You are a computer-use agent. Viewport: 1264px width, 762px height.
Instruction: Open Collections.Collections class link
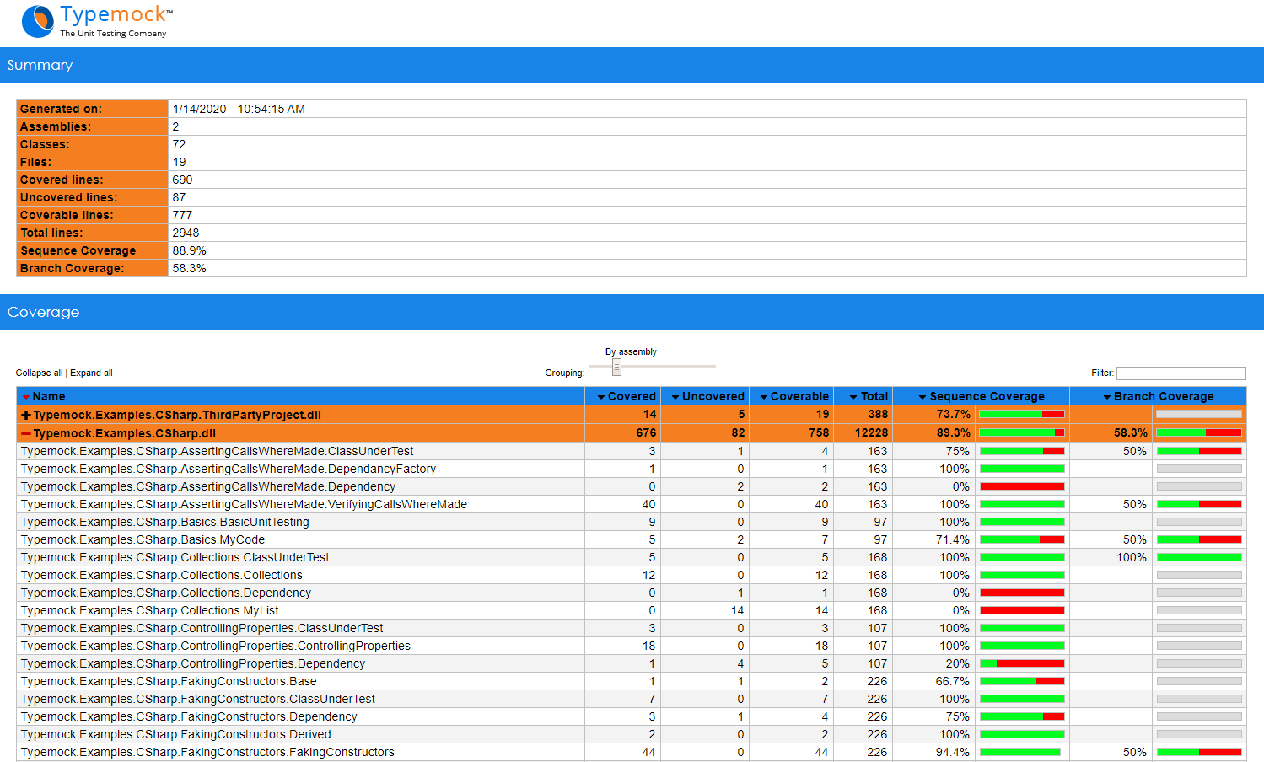pos(162,575)
